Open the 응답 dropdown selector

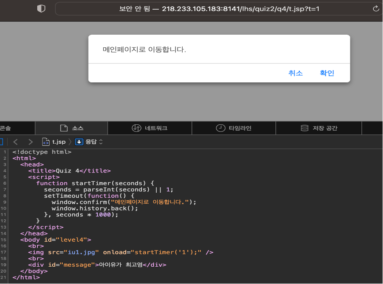tap(94, 142)
